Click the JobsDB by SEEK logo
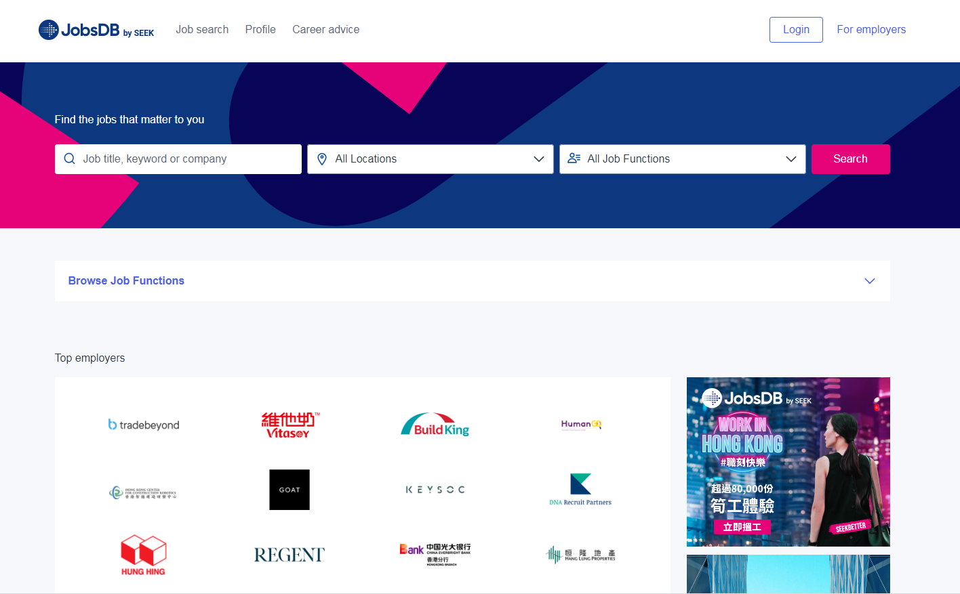Viewport: 960px width, 594px height. 96,30
